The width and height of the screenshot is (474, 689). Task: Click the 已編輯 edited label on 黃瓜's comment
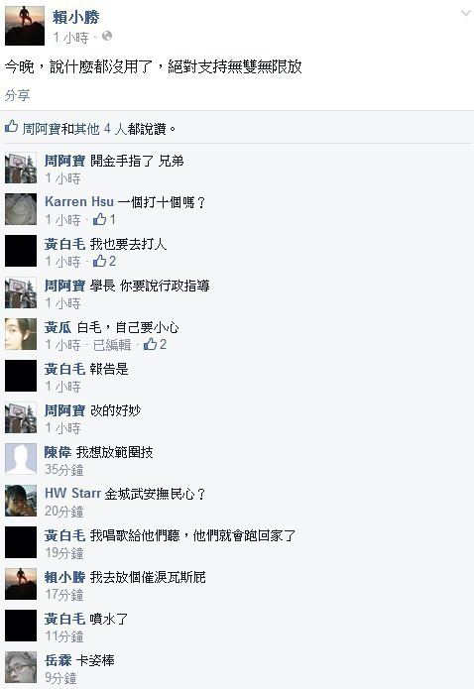(112, 345)
